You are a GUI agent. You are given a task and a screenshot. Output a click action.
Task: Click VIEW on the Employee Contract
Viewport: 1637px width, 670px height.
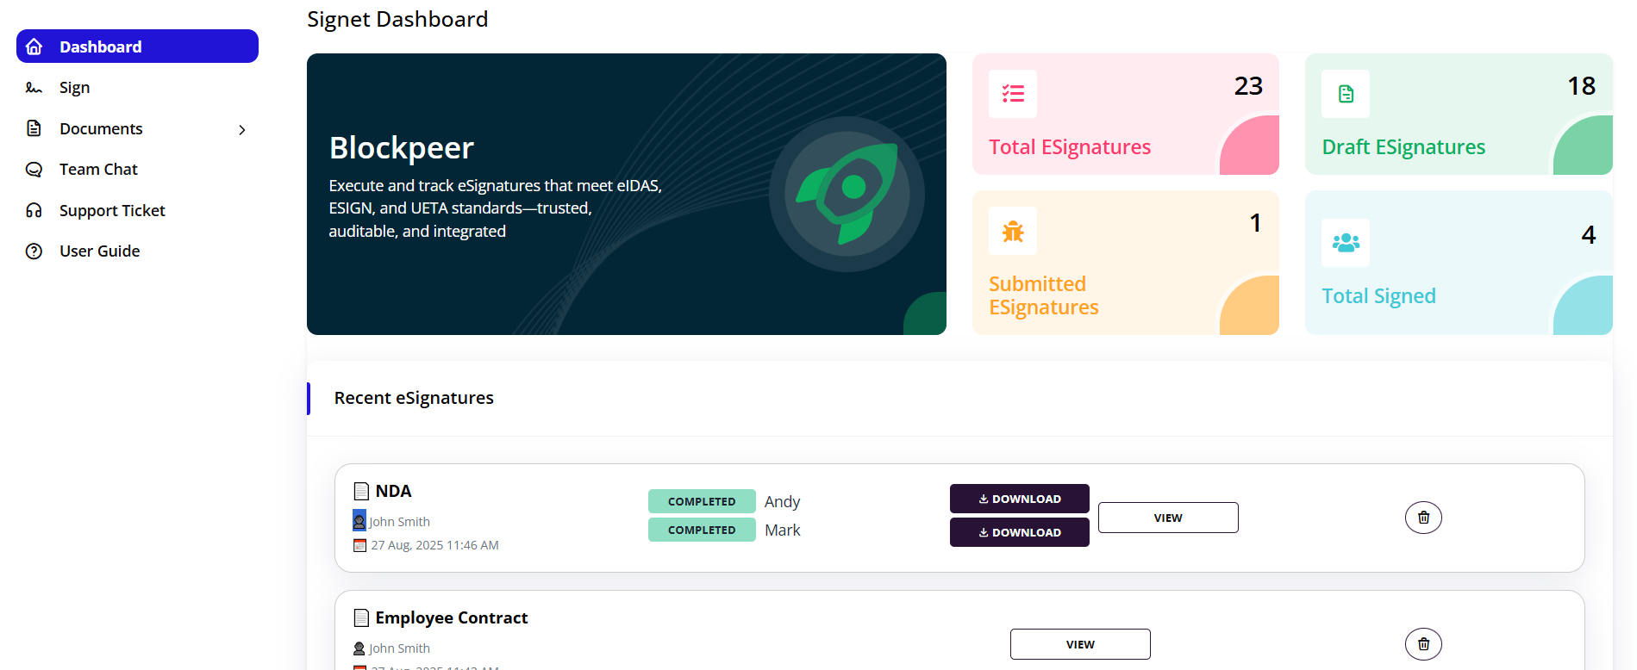click(1080, 643)
